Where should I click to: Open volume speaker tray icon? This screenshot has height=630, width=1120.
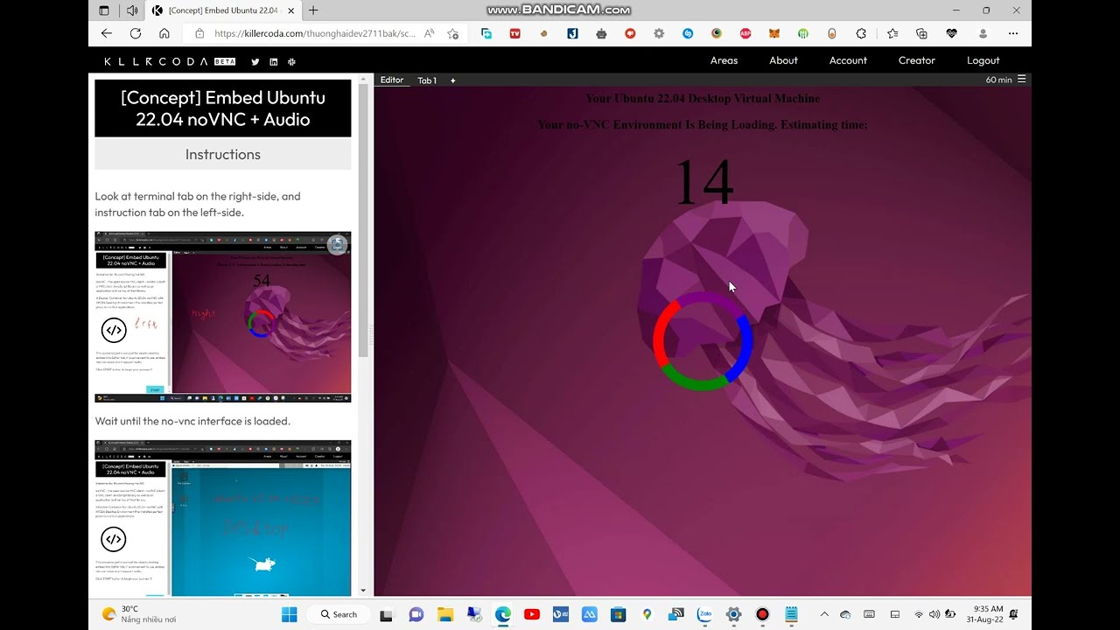(934, 614)
